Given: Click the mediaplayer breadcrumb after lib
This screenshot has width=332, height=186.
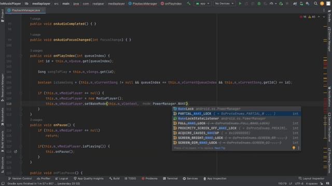Looking at the screenshot, I should pos(41,4).
